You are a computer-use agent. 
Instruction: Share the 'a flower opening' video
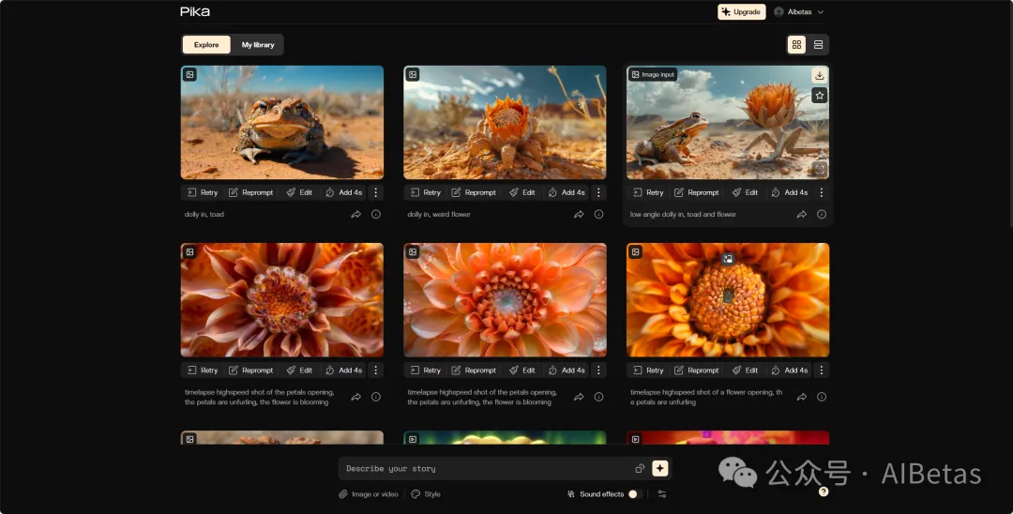coord(801,397)
